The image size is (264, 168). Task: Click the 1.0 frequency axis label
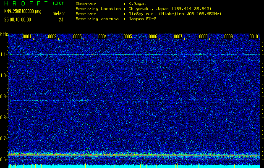[x=3, y=76]
